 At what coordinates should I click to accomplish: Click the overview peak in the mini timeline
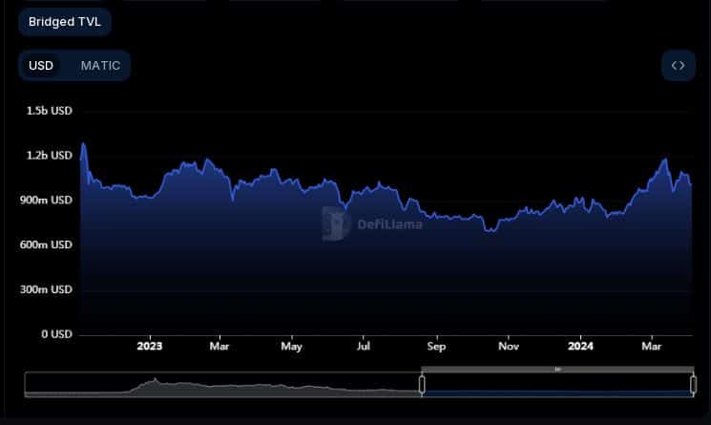click(x=155, y=380)
